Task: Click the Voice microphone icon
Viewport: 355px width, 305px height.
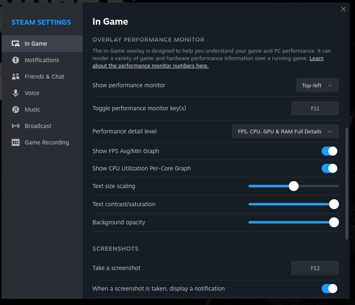Action: pos(16,93)
